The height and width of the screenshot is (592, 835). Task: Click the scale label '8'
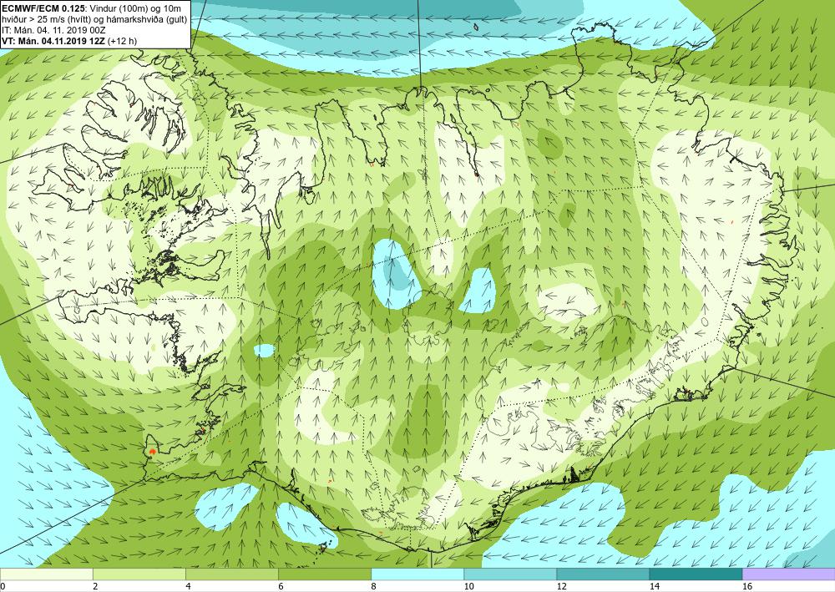[374, 587]
